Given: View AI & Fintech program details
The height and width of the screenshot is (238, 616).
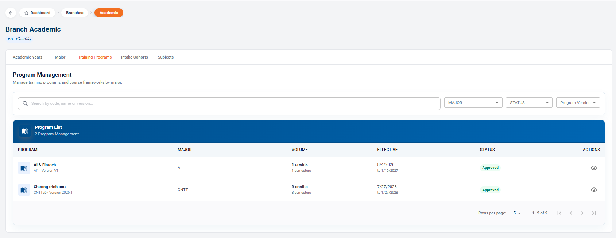Looking at the screenshot, I should [594, 168].
